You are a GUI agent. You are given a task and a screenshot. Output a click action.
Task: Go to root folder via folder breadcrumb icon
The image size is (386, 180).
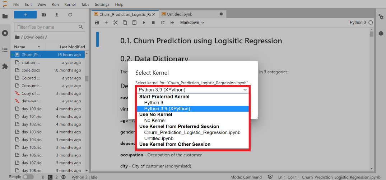(x=17, y=37)
